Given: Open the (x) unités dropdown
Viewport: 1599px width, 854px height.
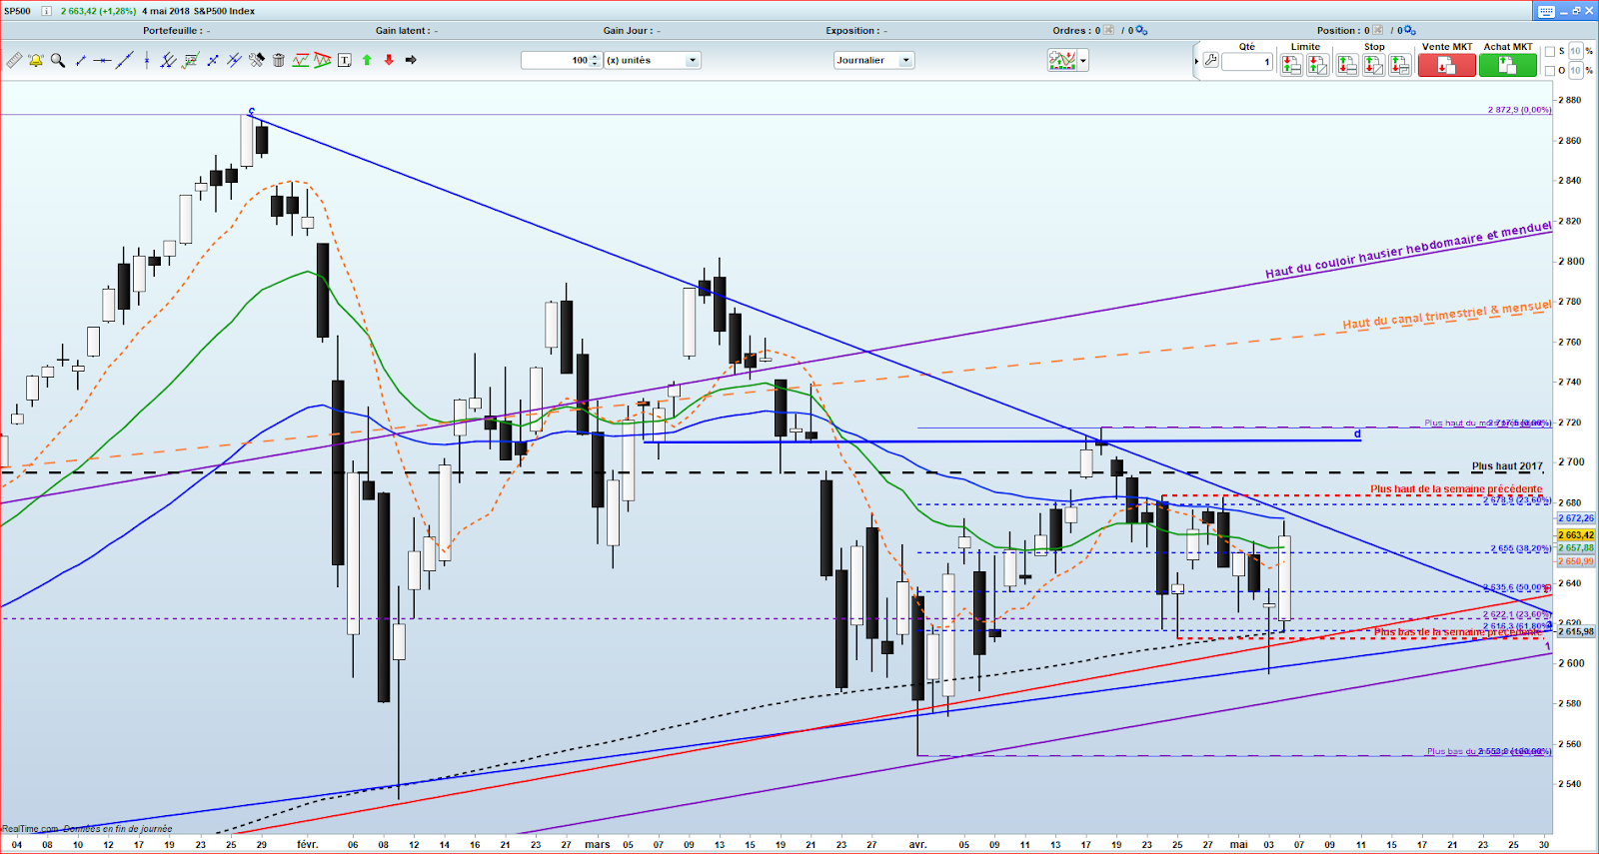Looking at the screenshot, I should pyautogui.click(x=652, y=61).
